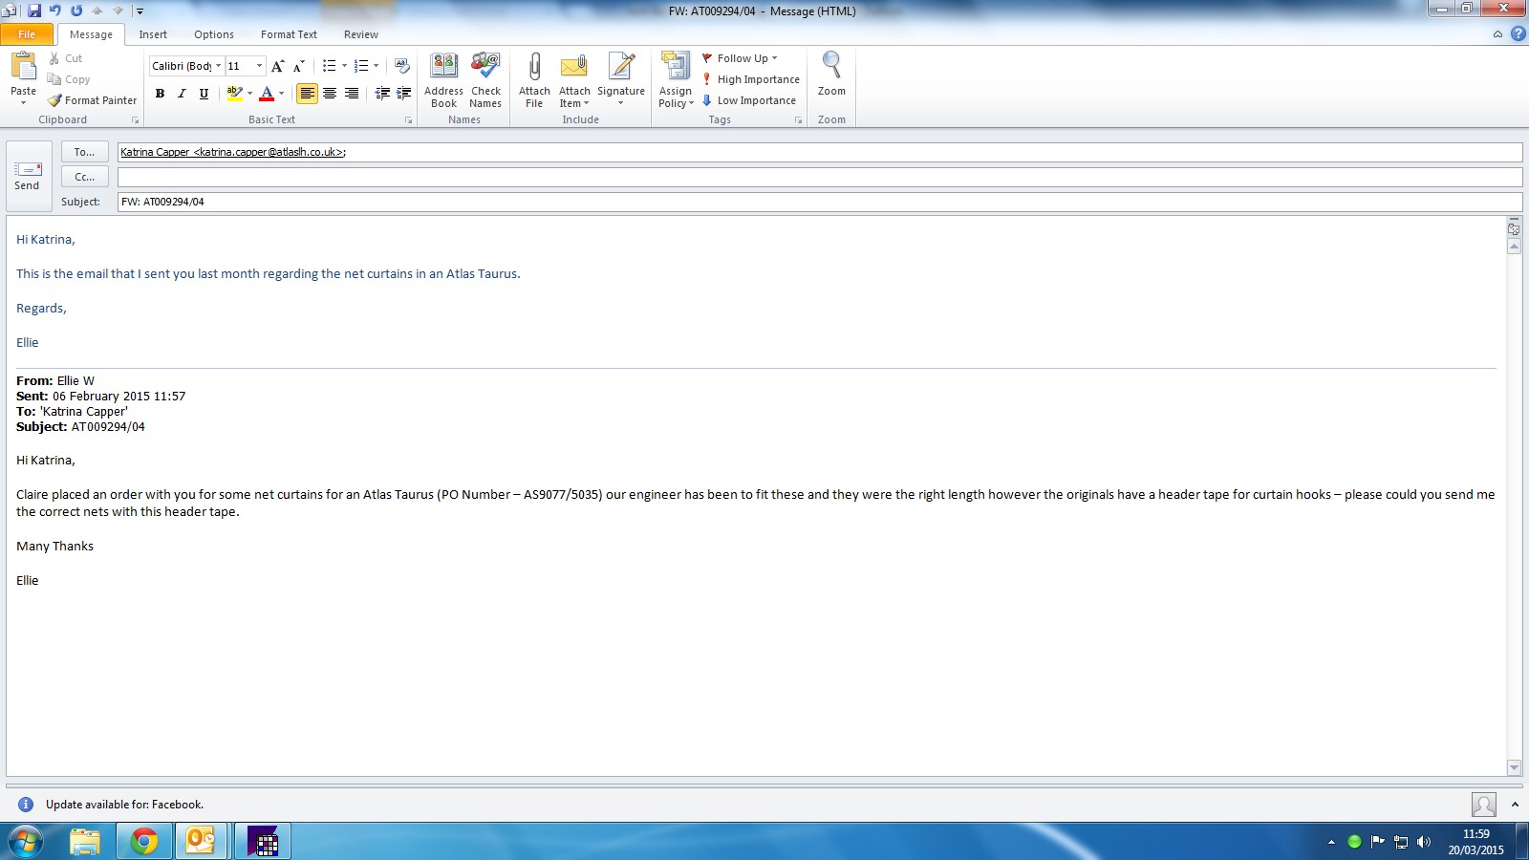The width and height of the screenshot is (1529, 860).
Task: Click the Shrink Font icon
Action: (298, 66)
